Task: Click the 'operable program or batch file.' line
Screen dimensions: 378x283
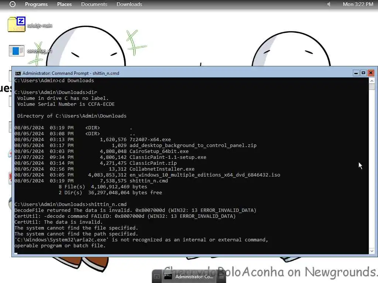Action: 60,246
